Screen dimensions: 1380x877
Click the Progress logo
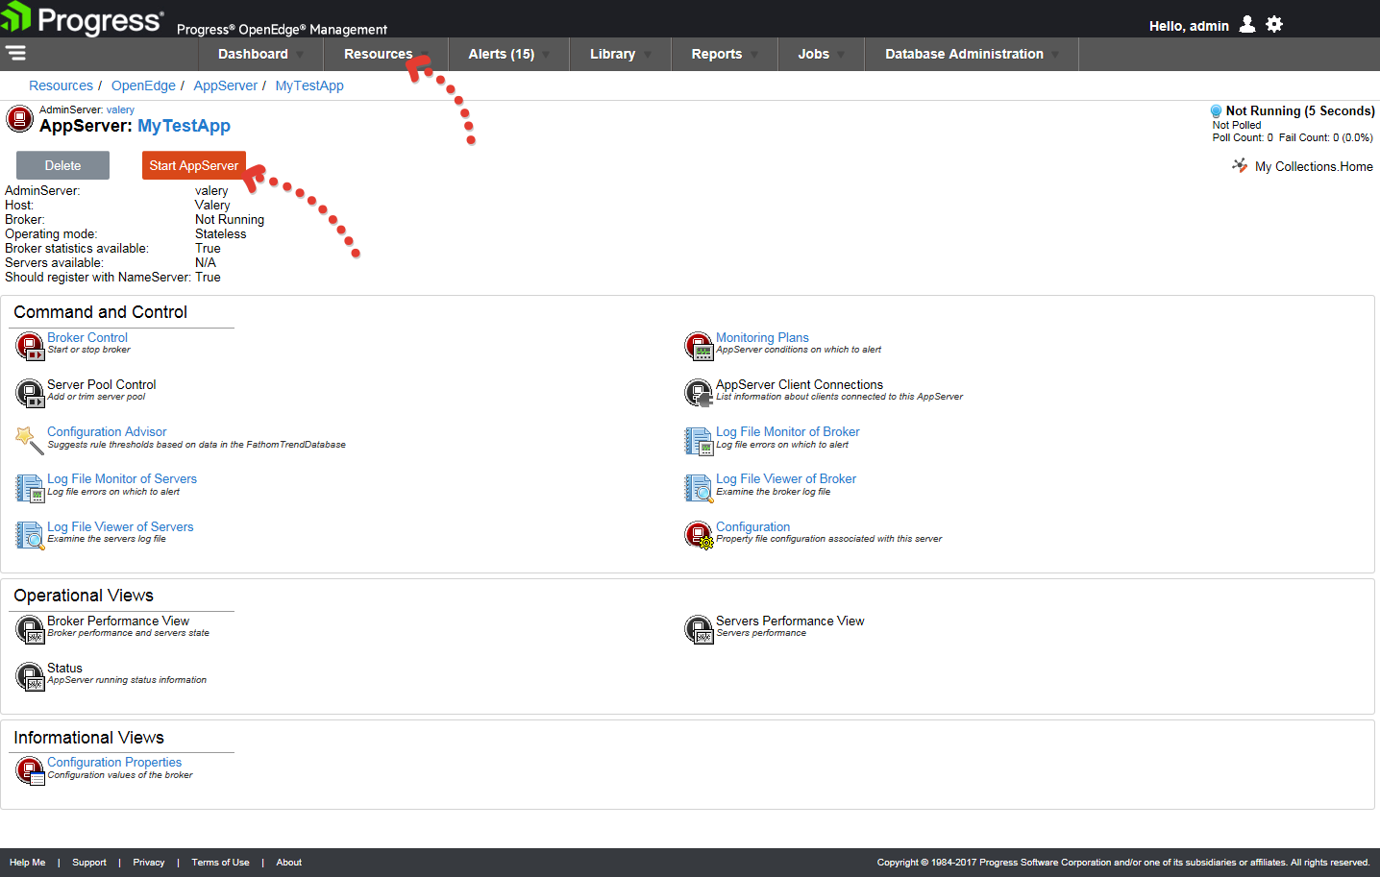pos(82,18)
